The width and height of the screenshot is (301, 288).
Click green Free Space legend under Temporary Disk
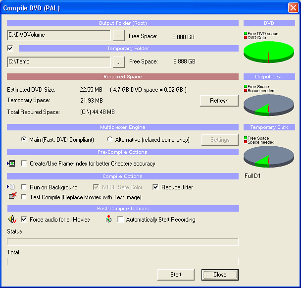[x=246, y=138]
